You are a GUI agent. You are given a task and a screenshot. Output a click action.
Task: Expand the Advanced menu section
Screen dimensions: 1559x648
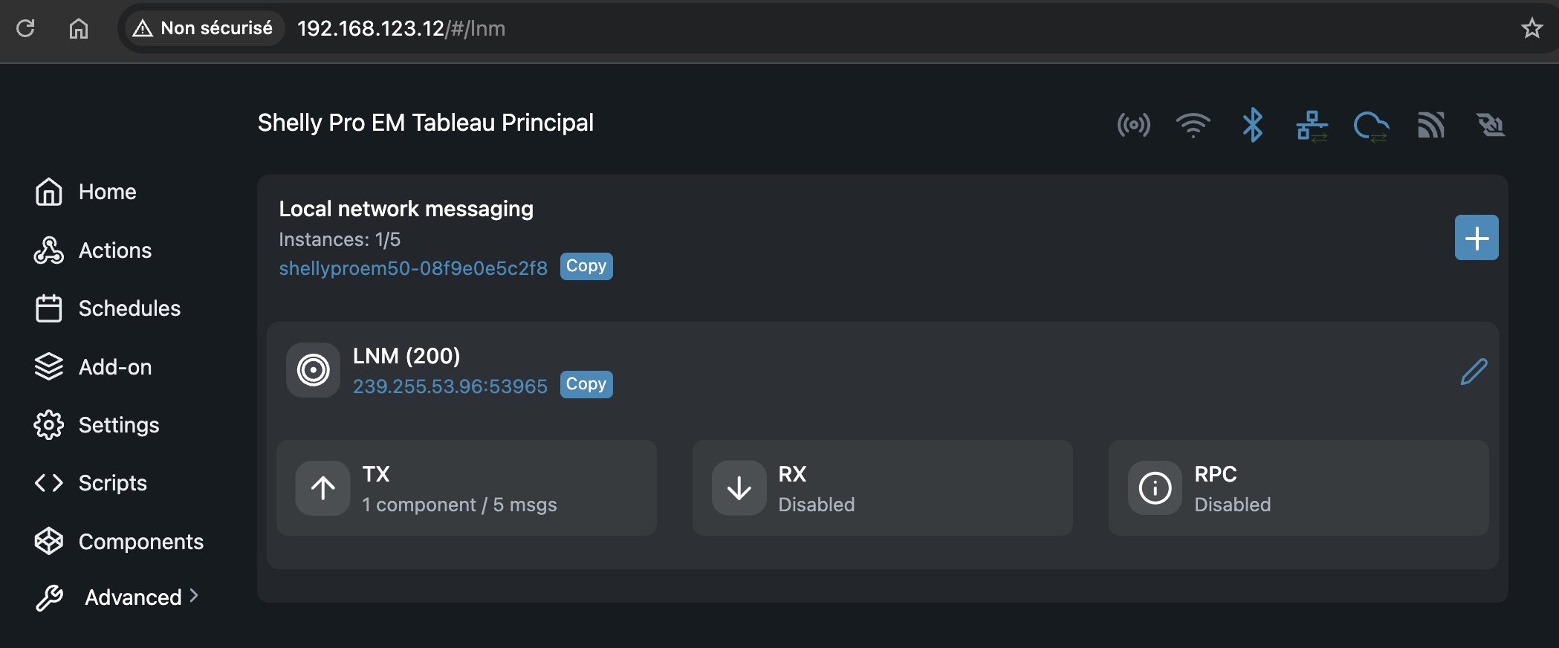click(x=134, y=597)
